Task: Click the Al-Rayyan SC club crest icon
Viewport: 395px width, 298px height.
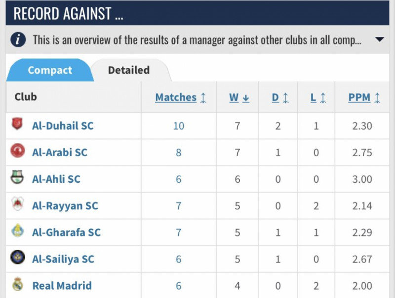Action: pyautogui.click(x=17, y=205)
